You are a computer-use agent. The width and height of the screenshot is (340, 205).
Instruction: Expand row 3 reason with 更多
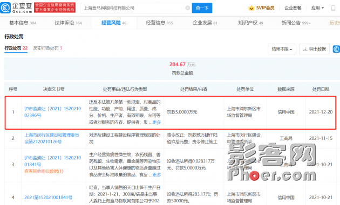point(157,175)
